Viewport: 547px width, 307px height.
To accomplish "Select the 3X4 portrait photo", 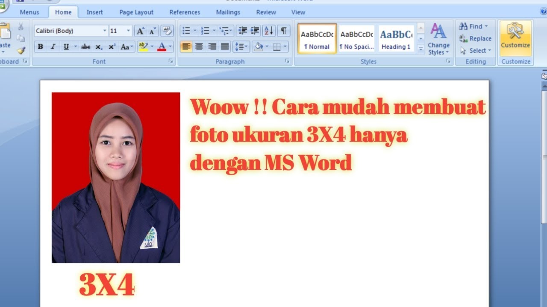I will coord(116,177).
